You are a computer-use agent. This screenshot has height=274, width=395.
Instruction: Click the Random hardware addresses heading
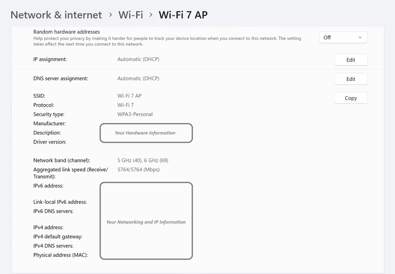click(x=67, y=31)
